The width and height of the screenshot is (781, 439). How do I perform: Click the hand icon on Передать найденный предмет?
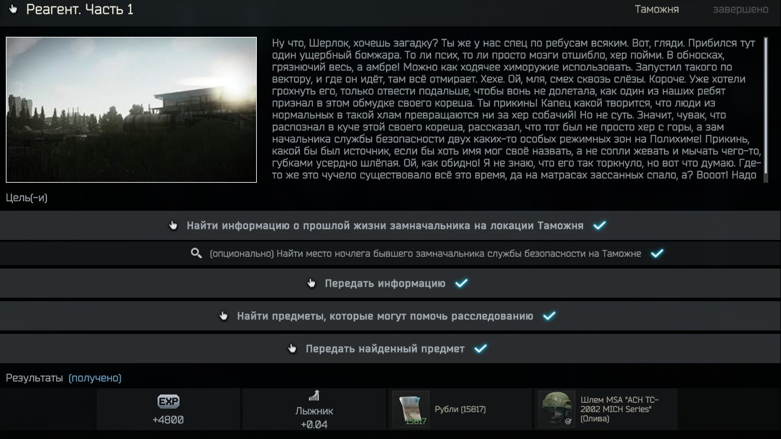coord(292,349)
